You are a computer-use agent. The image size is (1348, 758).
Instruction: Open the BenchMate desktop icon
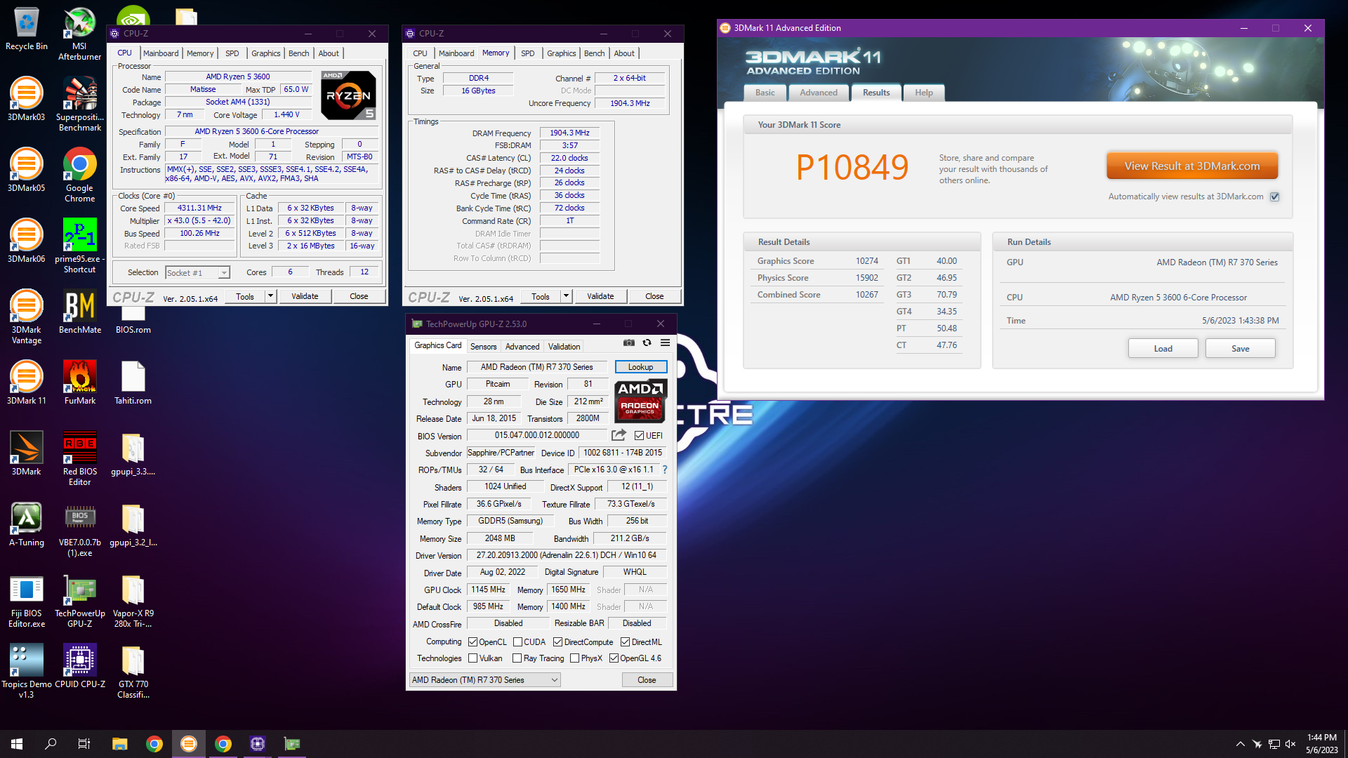click(79, 312)
